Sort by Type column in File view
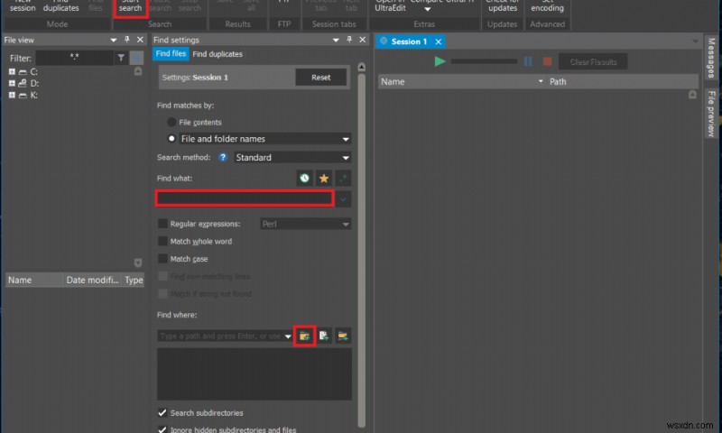Viewport: 722px width, 433px height. [x=134, y=280]
